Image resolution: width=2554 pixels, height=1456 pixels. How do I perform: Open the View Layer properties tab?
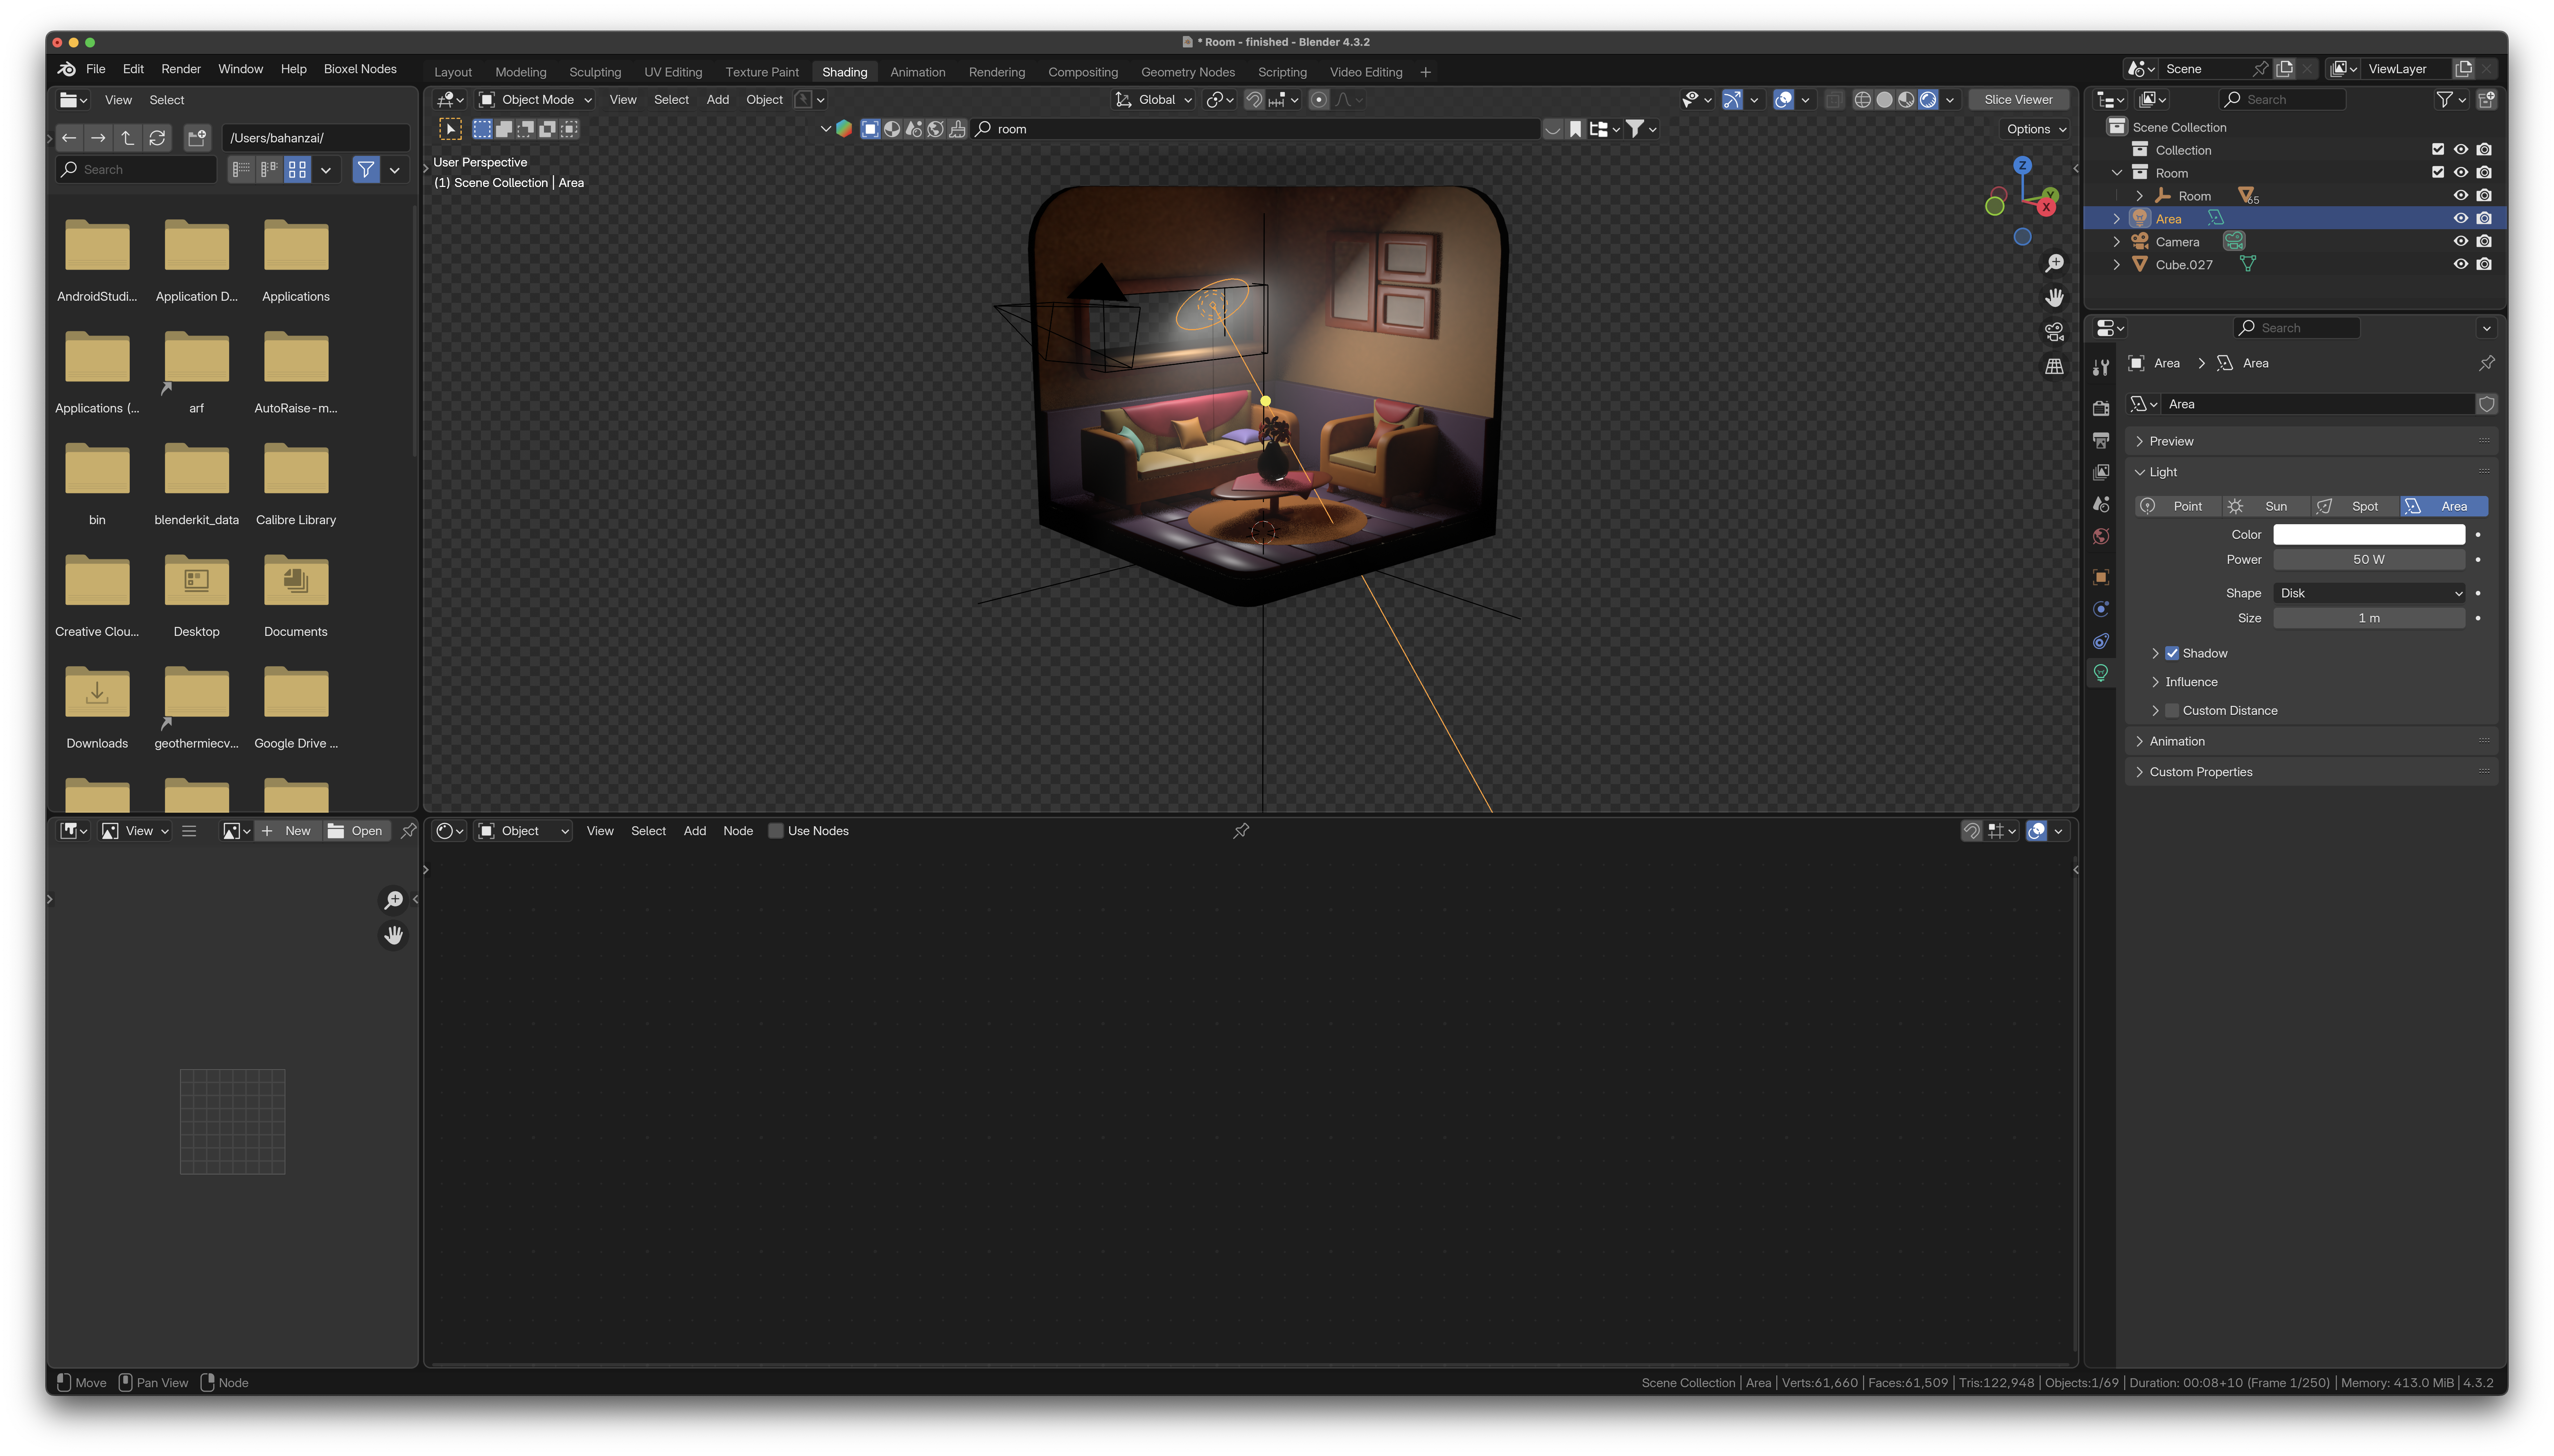coord(2101,472)
